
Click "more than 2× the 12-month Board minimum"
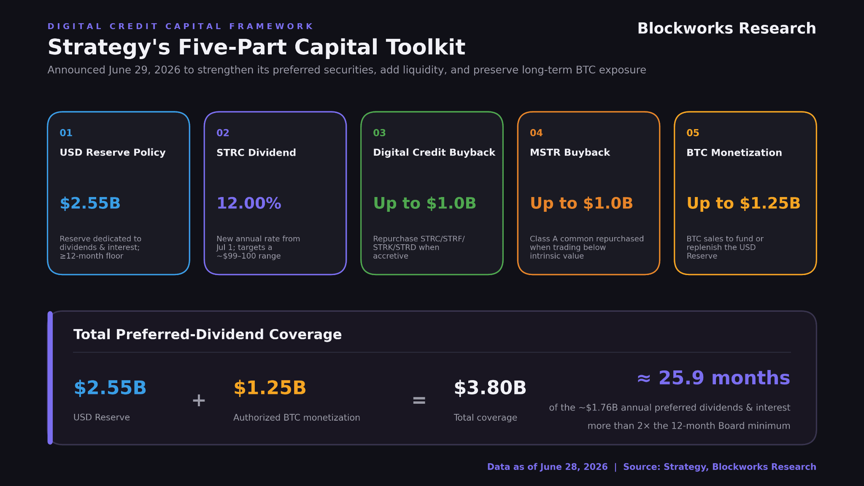coord(689,426)
